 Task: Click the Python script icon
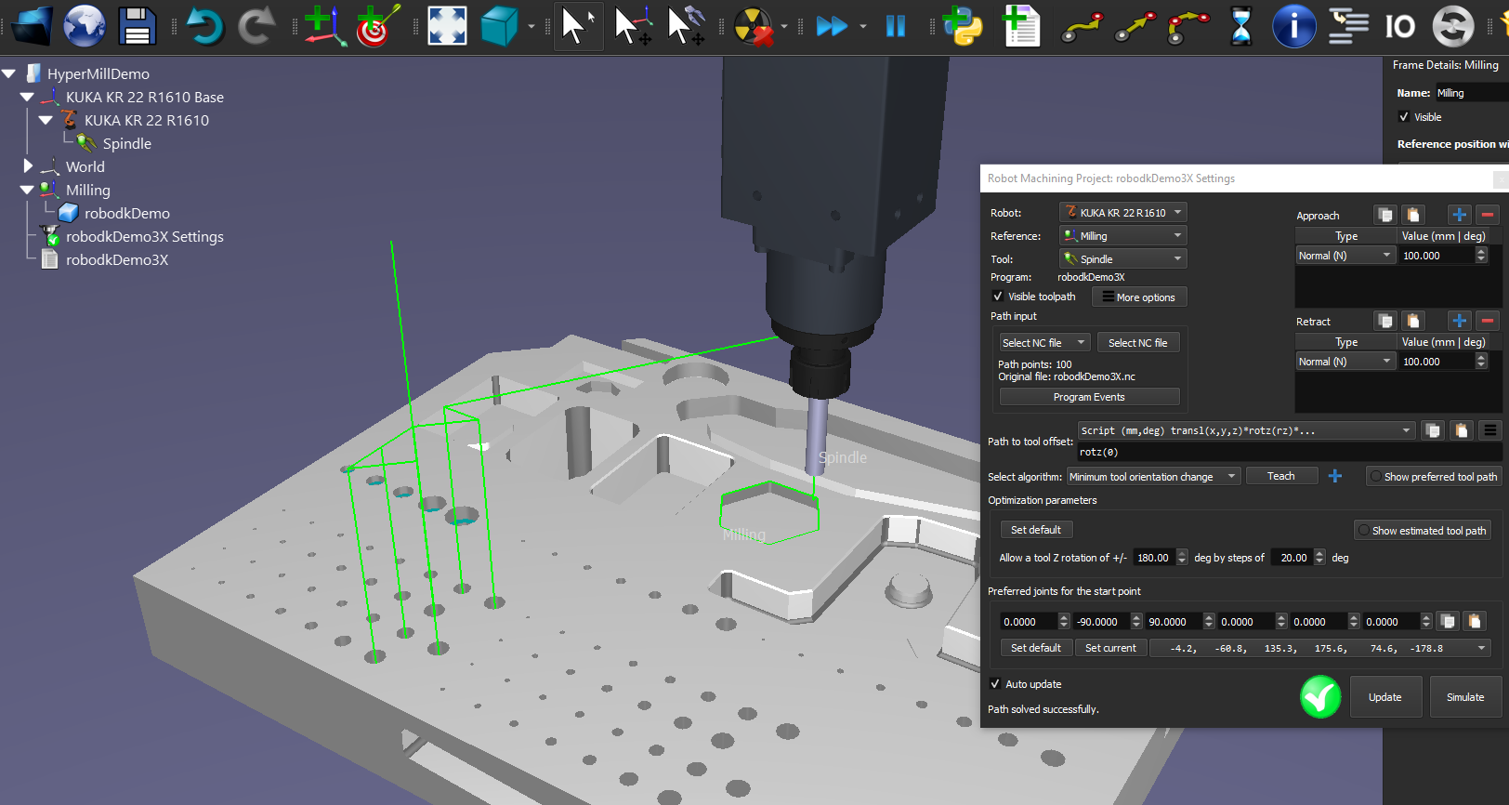pyautogui.click(x=963, y=26)
